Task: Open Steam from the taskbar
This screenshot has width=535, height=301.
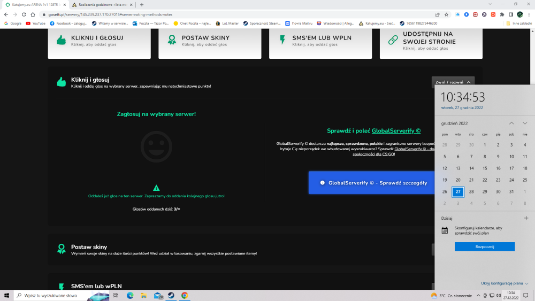Action: click(x=171, y=296)
